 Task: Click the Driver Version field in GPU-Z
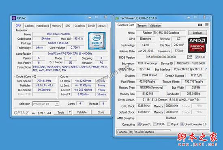click(x=171, y=100)
